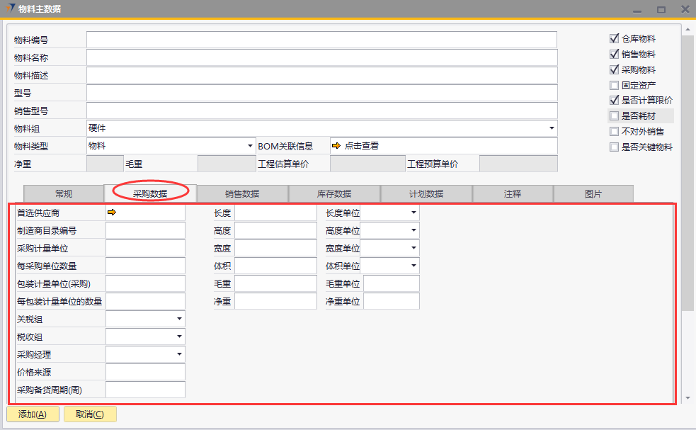Image resolution: width=696 pixels, height=430 pixels.
Task: Click the 取消(C) button
Action: (x=90, y=414)
